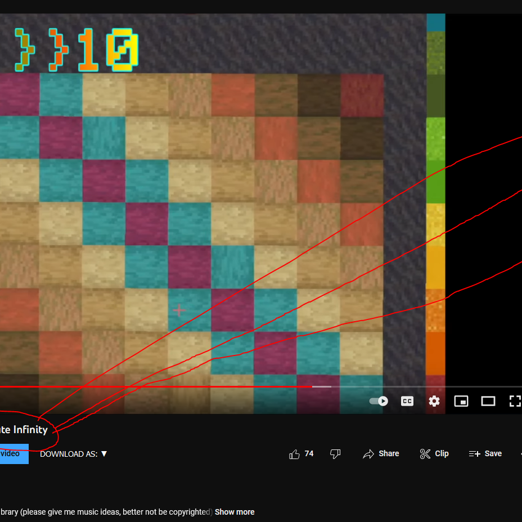522x522 pixels.
Task: Toggle the autoplay switch
Action: click(379, 401)
